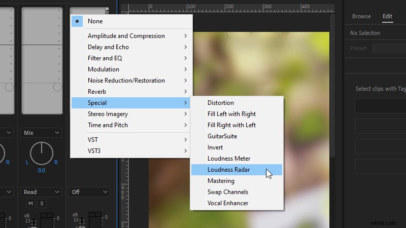This screenshot has height=228, width=406.
Task: Open the Time and Pitch submenu
Action: [x=131, y=125]
